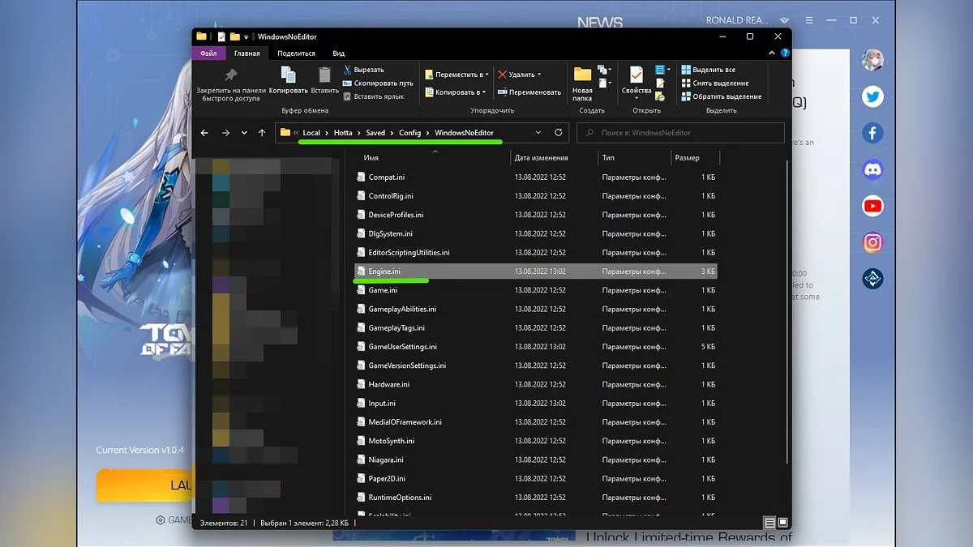The height and width of the screenshot is (547, 973).
Task: Open the Discord icon in launcher sidebar
Action: tap(872, 169)
